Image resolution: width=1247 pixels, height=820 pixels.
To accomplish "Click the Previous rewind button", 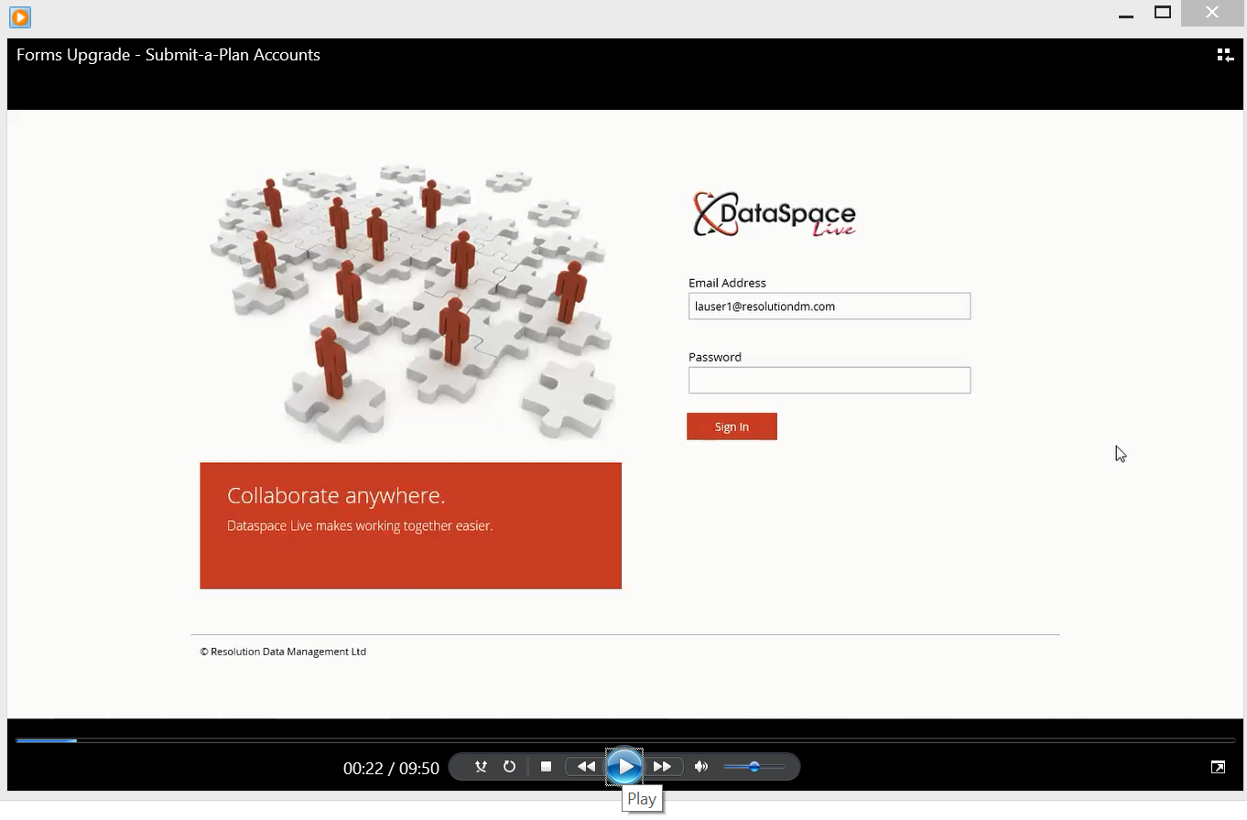I will (585, 767).
